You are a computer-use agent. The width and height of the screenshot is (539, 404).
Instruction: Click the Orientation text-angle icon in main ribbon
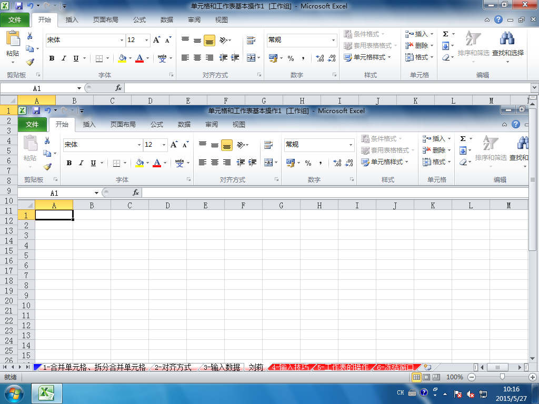tap(223, 40)
